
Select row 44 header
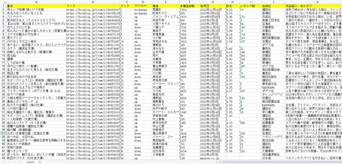pyautogui.click(x=3, y=158)
